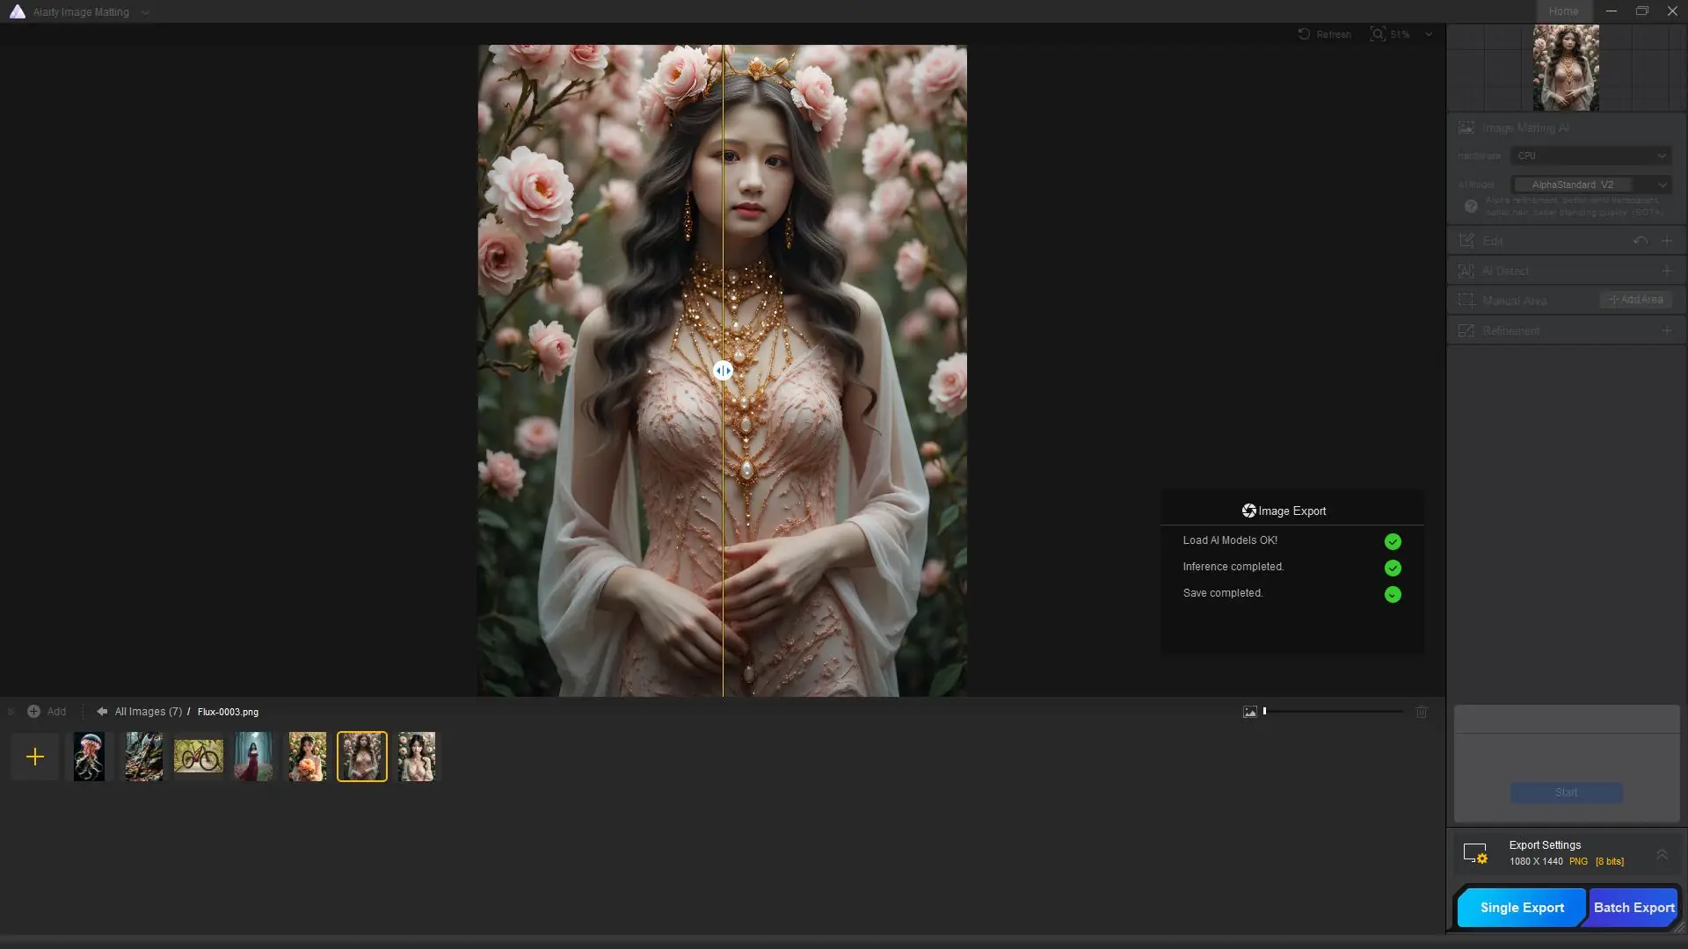Click the back arrow next to All Images
This screenshot has width=1688, height=949.
coord(102,712)
